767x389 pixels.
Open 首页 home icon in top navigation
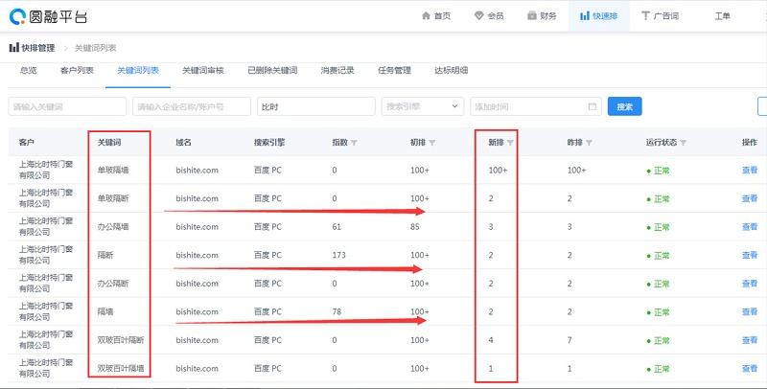coord(428,16)
